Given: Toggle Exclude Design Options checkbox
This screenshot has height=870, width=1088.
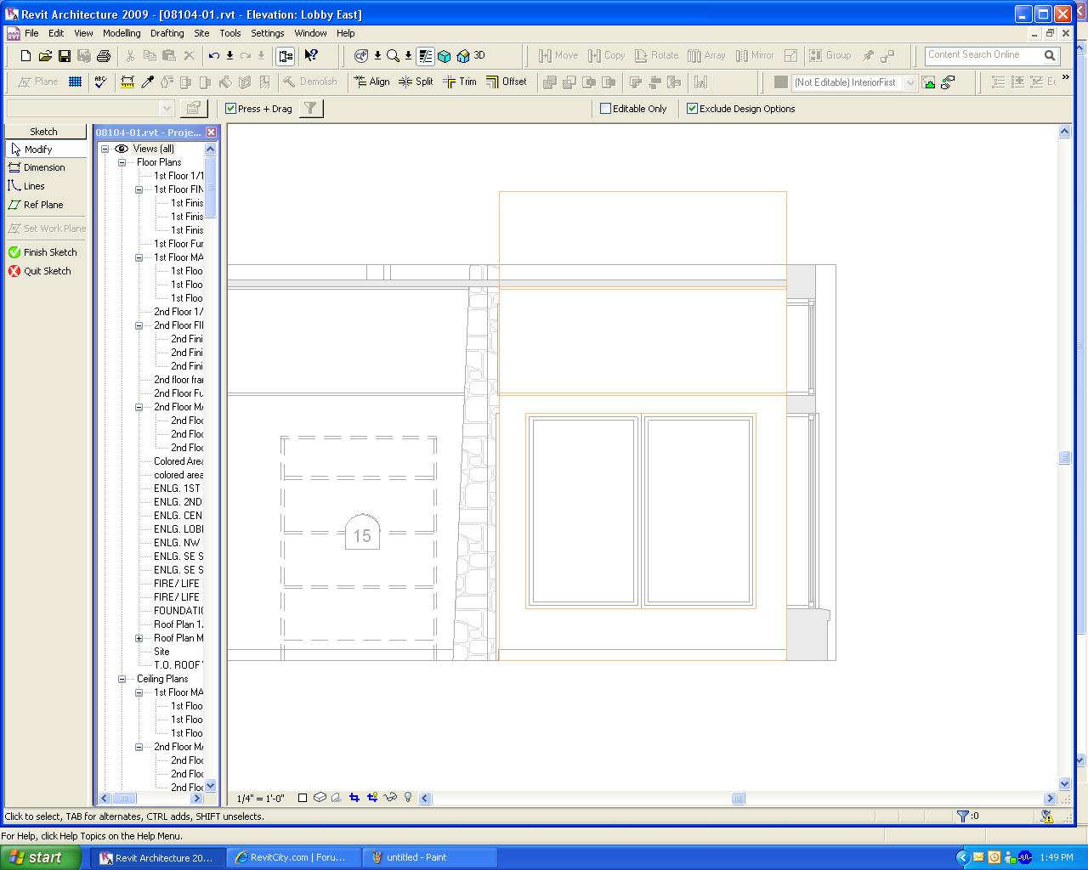Looking at the screenshot, I should tap(692, 109).
